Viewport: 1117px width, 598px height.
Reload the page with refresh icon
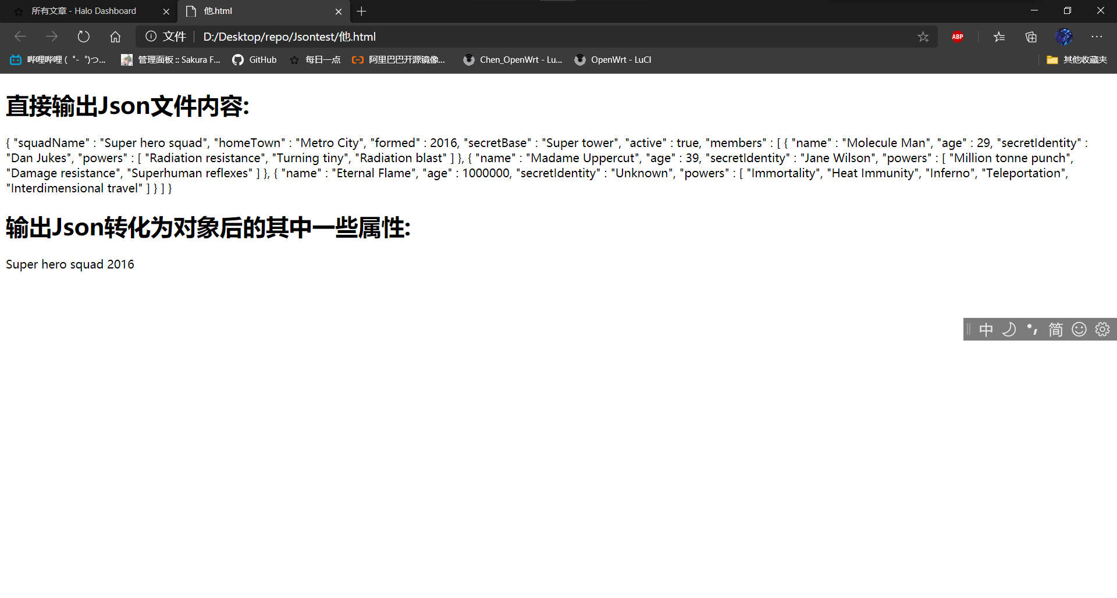(x=84, y=37)
